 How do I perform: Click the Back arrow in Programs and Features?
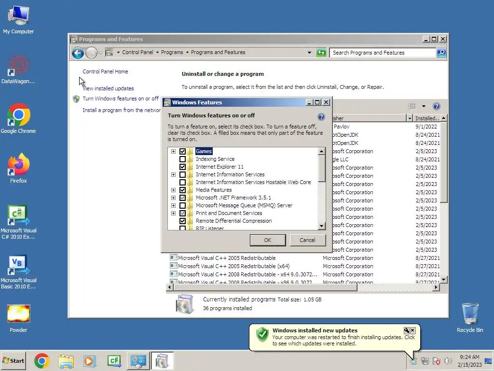[x=78, y=53]
